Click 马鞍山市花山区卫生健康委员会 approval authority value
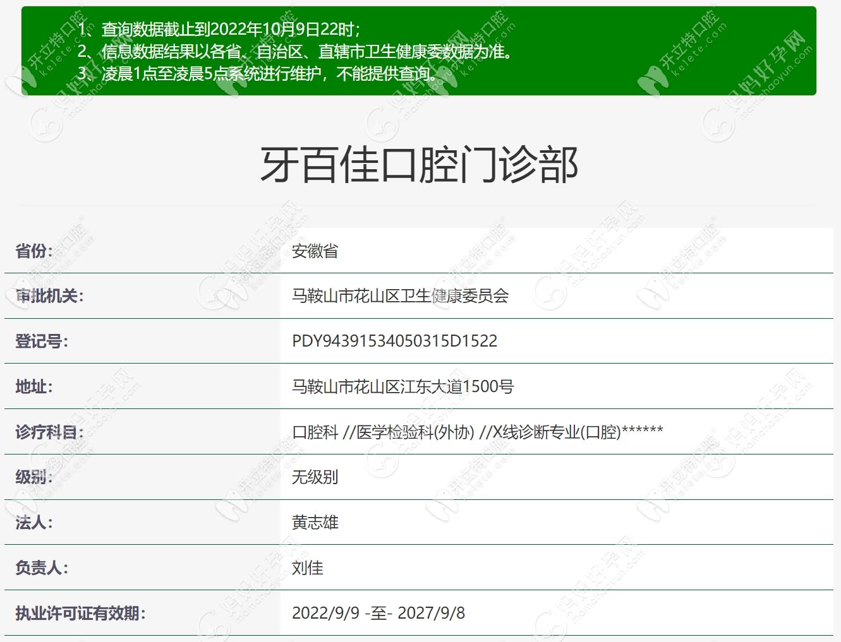The height and width of the screenshot is (642, 841). click(400, 296)
